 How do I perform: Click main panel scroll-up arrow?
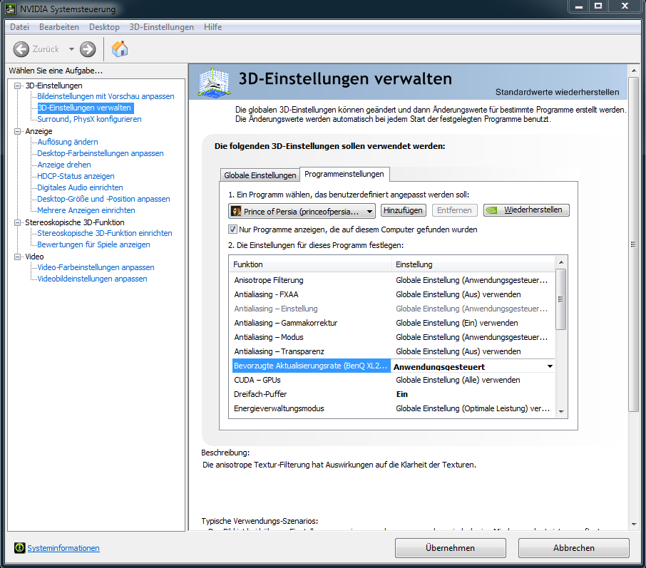pyautogui.click(x=634, y=71)
